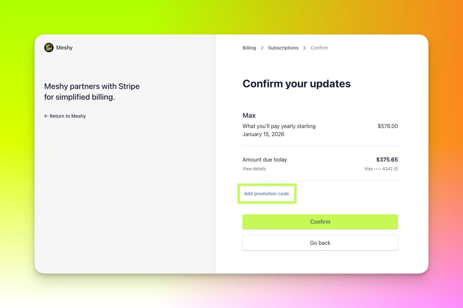Click the $576.00 yearly price
The width and height of the screenshot is (463, 308).
coord(388,126)
